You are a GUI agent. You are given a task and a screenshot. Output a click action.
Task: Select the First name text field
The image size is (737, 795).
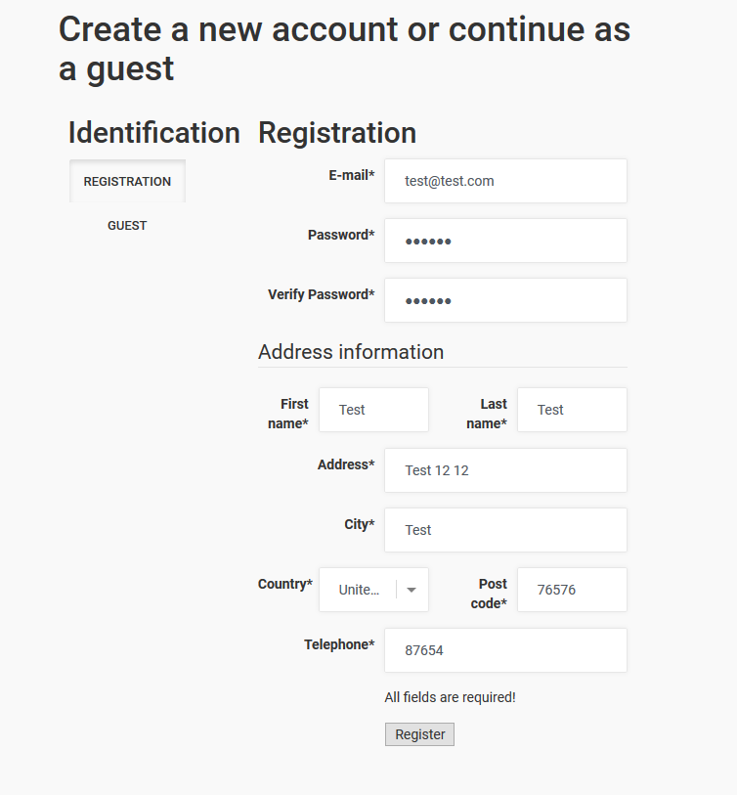click(x=373, y=410)
